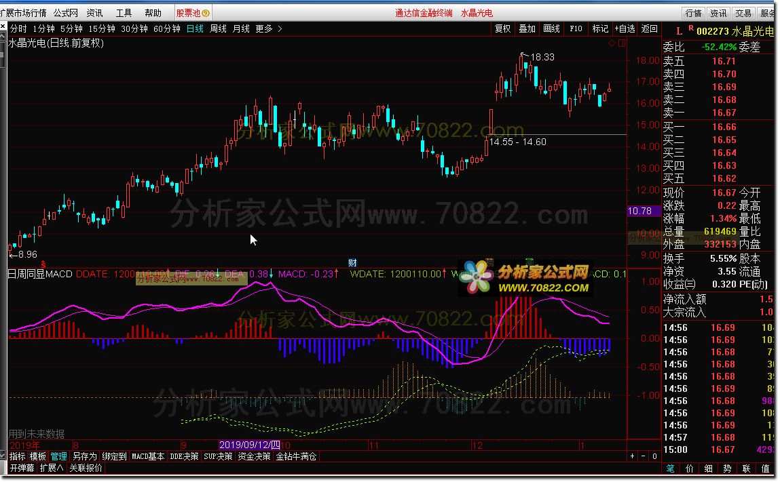
Task: Switch to 30分钟 chart period
Action: point(134,29)
